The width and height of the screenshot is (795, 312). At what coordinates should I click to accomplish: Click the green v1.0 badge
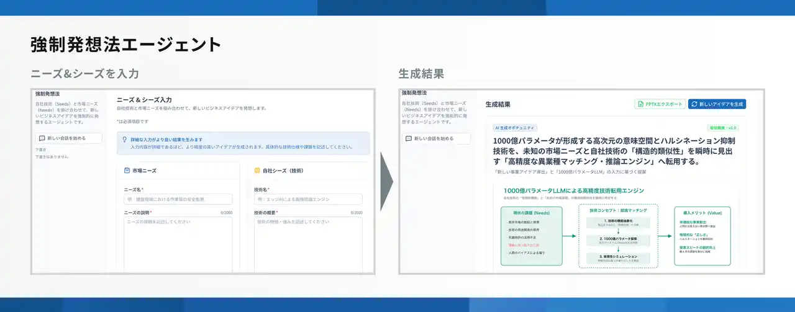724,128
